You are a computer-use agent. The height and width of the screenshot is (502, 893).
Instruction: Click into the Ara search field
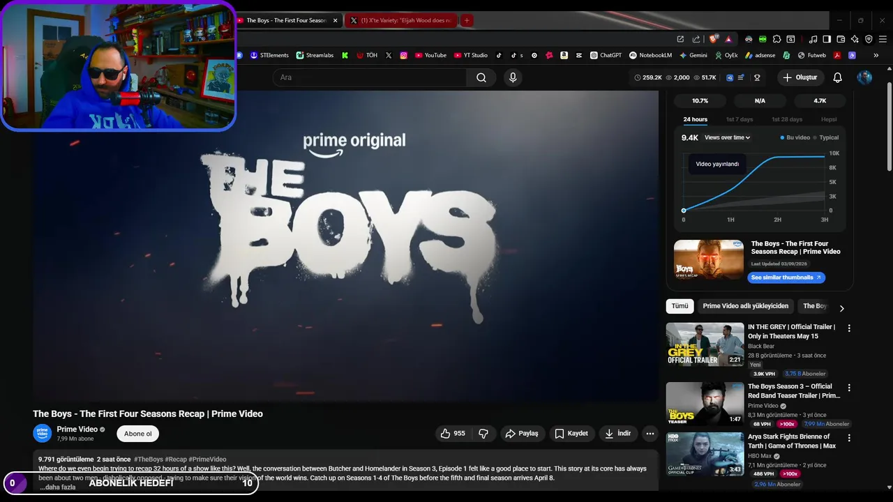(370, 77)
